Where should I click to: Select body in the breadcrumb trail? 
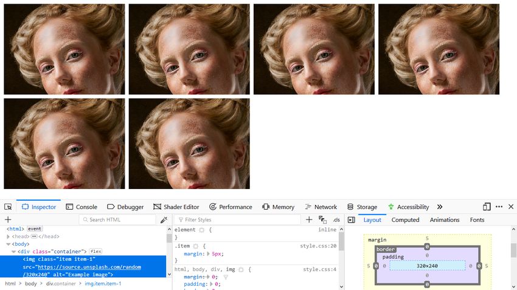[x=31, y=284]
